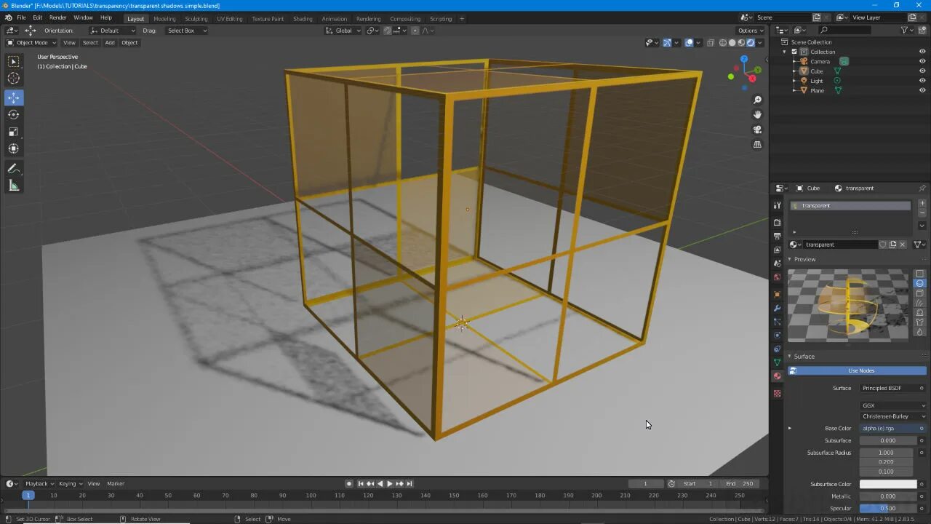Select the Move tool

14,98
